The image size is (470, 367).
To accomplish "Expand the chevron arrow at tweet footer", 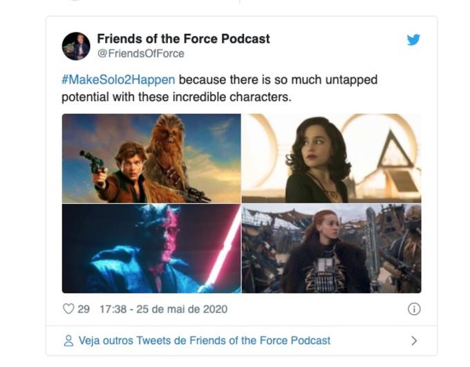I will pyautogui.click(x=414, y=341).
